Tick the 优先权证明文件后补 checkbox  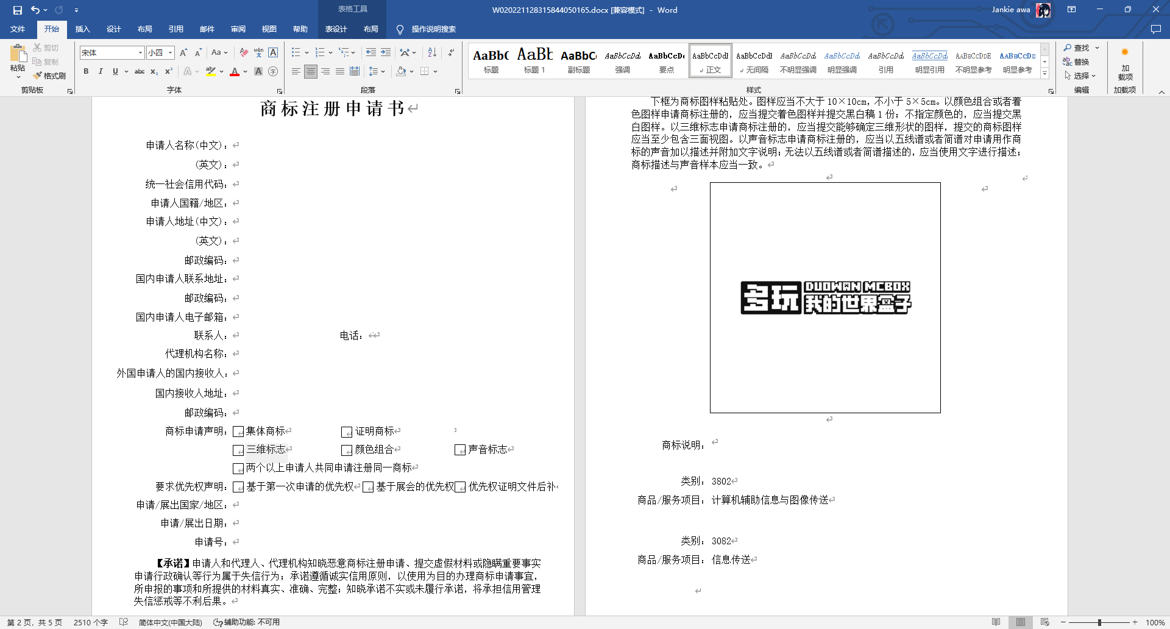pos(460,487)
